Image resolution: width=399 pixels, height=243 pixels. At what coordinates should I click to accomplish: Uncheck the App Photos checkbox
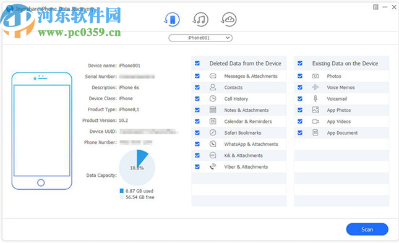point(300,110)
